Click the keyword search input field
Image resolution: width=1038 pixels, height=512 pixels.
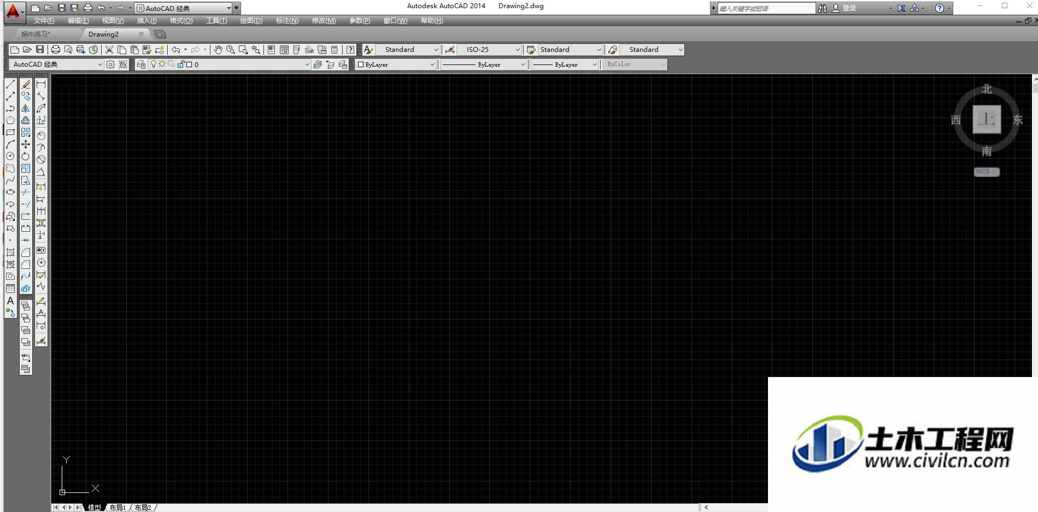point(766,8)
